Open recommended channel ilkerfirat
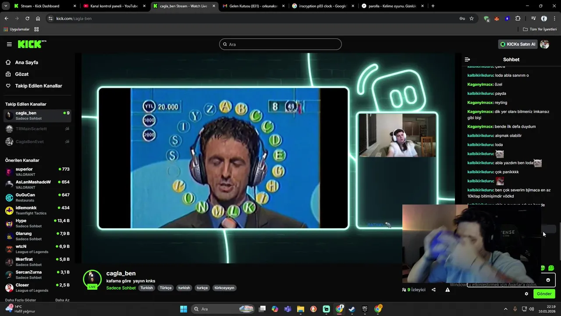Image resolution: width=561 pixels, height=316 pixels. tap(37, 262)
